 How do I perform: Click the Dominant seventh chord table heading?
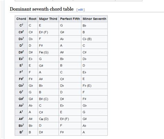[42, 9]
